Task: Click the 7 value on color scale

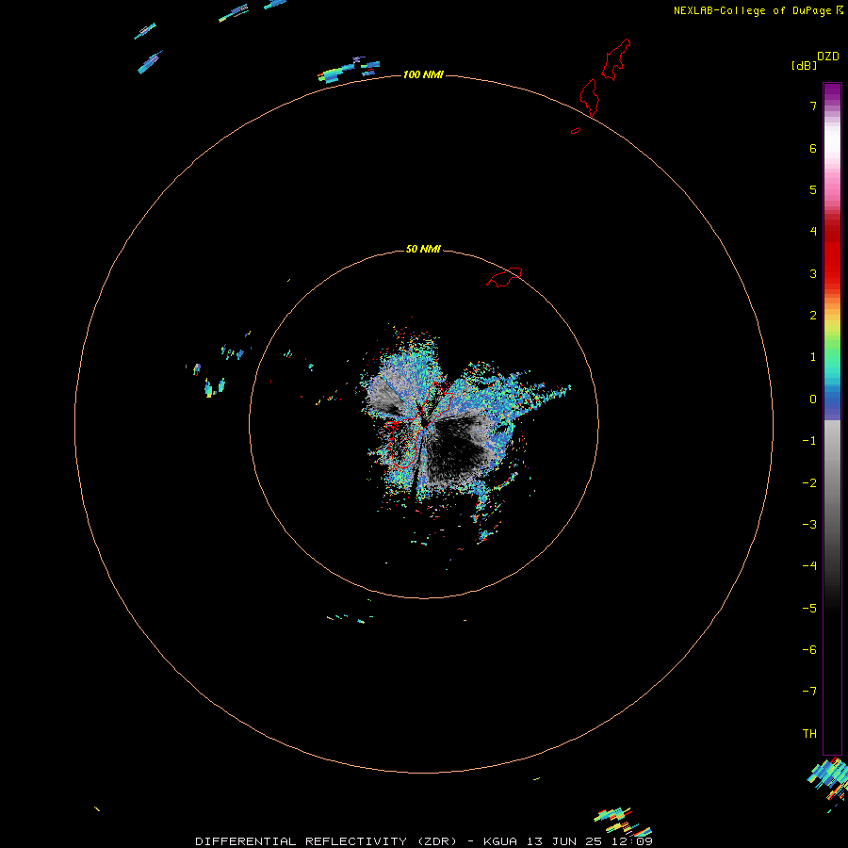Action: tap(813, 106)
